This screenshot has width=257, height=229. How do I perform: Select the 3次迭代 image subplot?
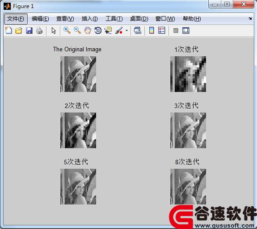click(x=188, y=130)
